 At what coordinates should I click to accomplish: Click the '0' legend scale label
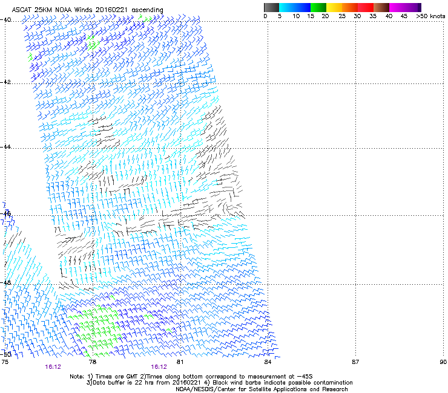coord(265,16)
